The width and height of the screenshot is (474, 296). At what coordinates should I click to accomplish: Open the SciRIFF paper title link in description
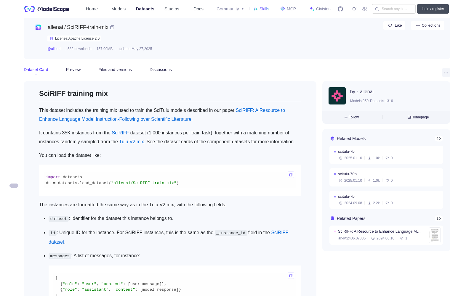[162, 115]
